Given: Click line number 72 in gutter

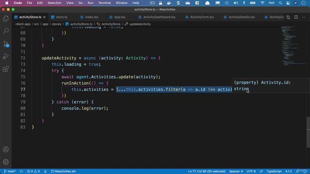Looking at the screenshot, I should 23,58.
